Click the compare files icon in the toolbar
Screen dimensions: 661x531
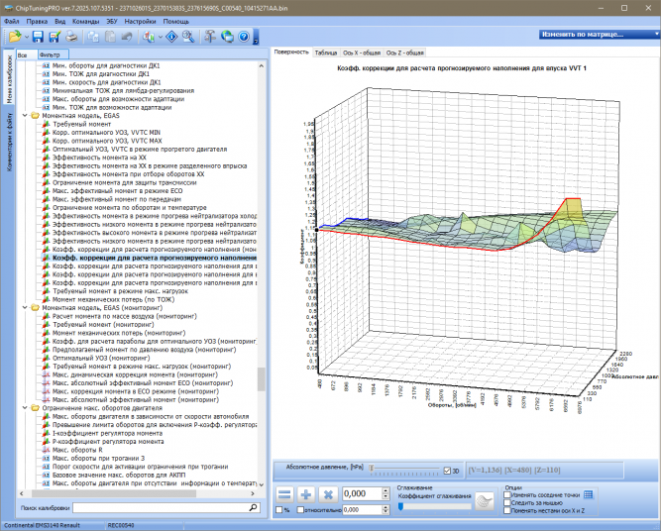(149, 37)
